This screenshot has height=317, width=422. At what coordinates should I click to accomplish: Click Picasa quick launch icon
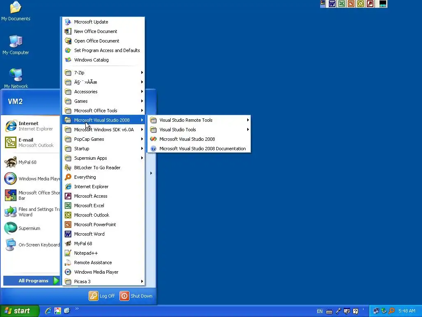(x=58, y=311)
